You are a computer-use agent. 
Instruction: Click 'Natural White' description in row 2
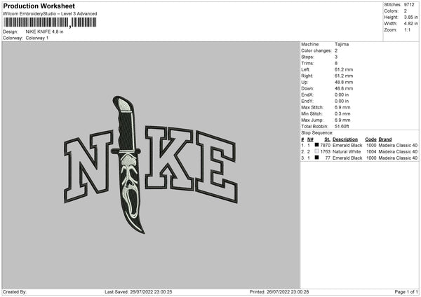coord(347,152)
